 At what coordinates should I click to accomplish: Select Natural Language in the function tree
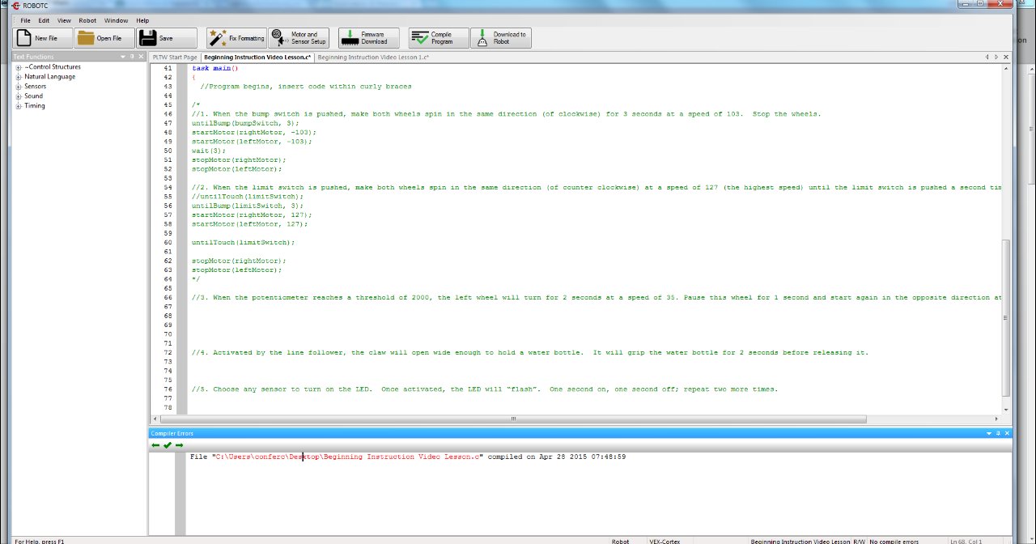[x=50, y=76]
